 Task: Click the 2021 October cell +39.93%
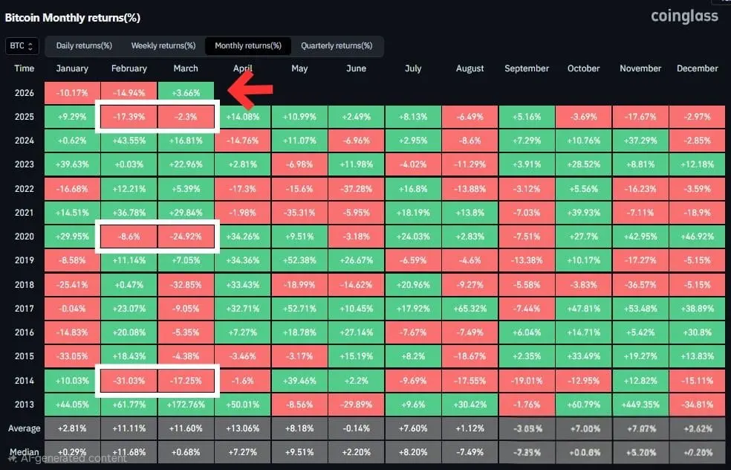(584, 213)
